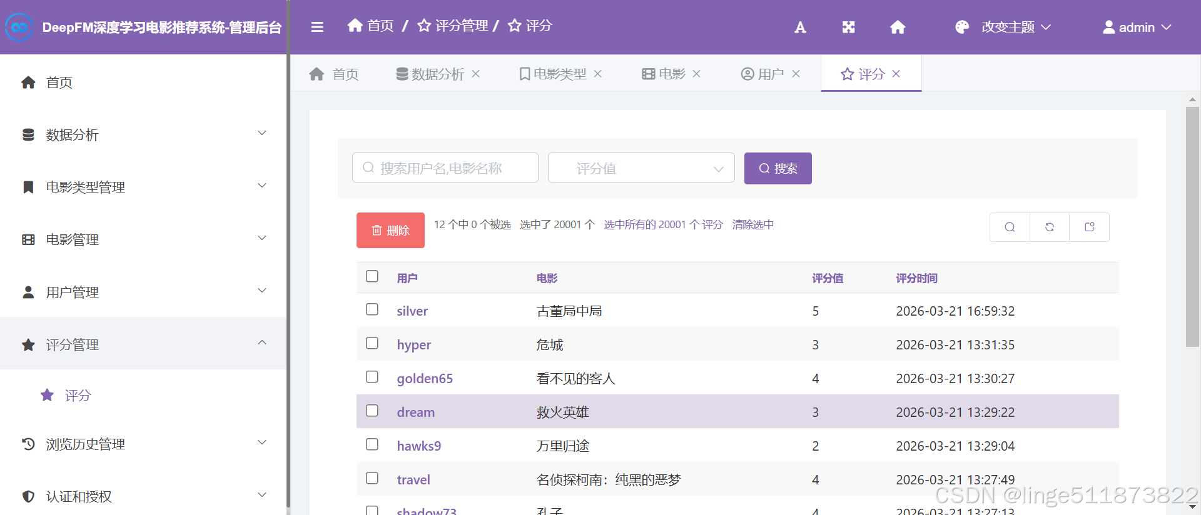Check the hyper row checkbox
This screenshot has height=515, width=1201.
(x=372, y=343)
